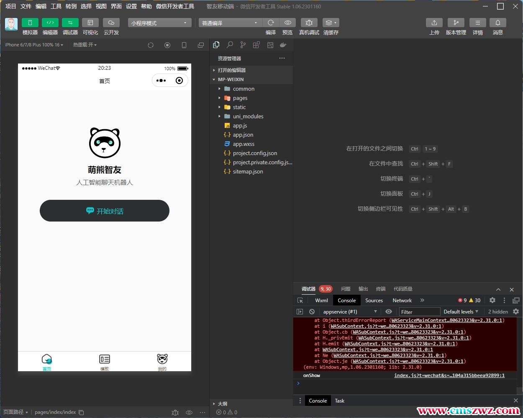
Task: Open the DevTools settings gear
Action: [x=492, y=300]
